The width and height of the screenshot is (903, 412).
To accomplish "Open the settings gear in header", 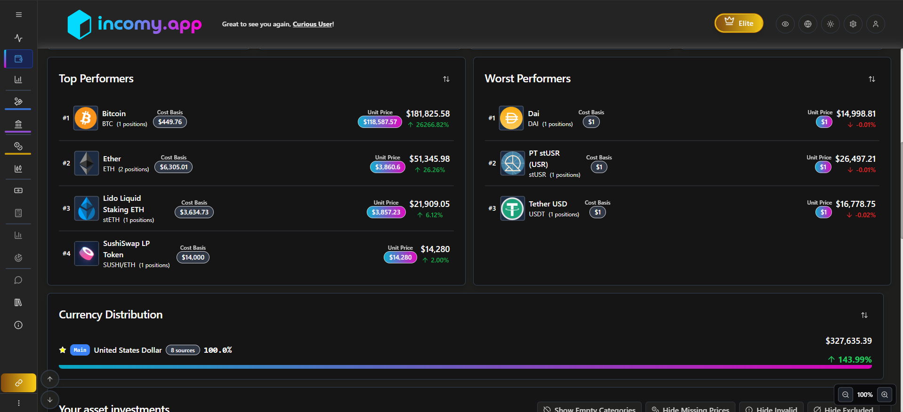I will 853,24.
